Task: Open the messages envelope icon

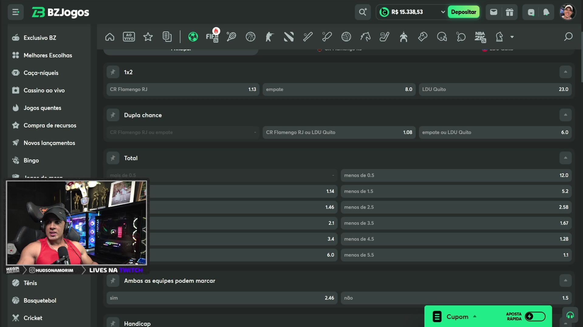Action: point(494,12)
